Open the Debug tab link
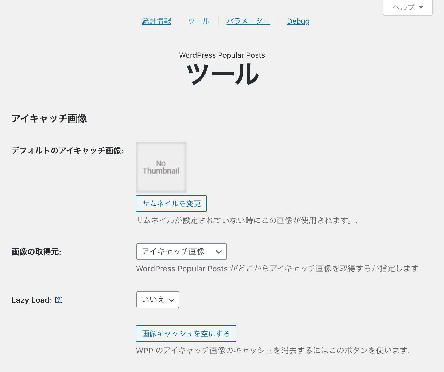The width and height of the screenshot is (444, 372). tap(298, 21)
